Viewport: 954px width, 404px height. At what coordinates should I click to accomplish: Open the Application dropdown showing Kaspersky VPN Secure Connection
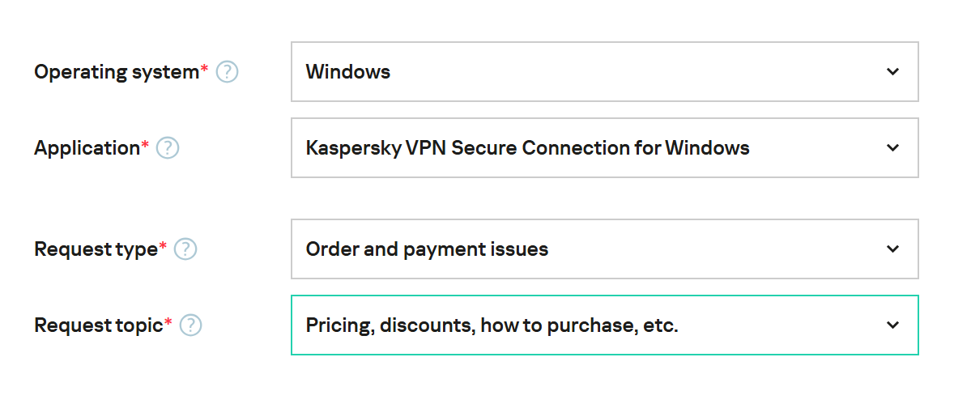coord(605,148)
